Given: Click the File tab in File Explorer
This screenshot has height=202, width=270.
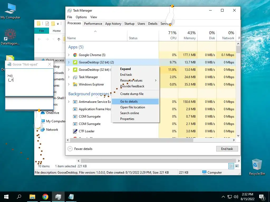Looking at the screenshot, I should pyautogui.click(x=41, y=31).
